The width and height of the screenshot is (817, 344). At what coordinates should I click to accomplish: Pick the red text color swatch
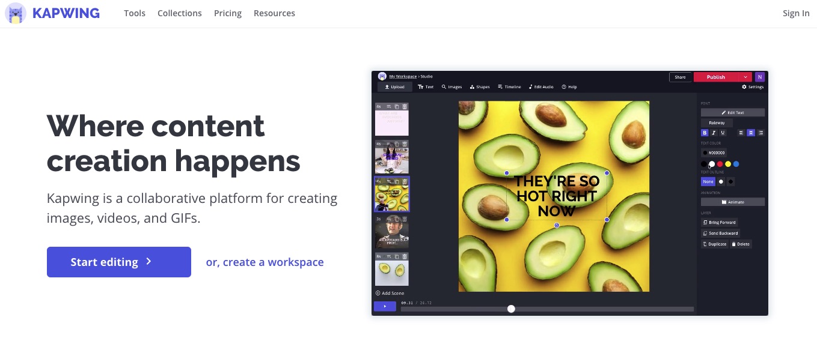(x=720, y=164)
